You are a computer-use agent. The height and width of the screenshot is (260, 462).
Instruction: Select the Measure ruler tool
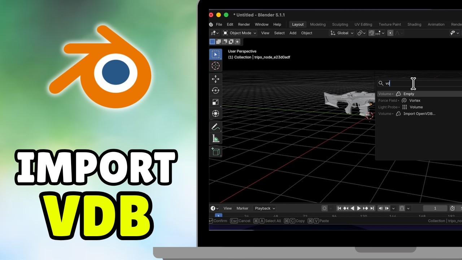pos(215,138)
